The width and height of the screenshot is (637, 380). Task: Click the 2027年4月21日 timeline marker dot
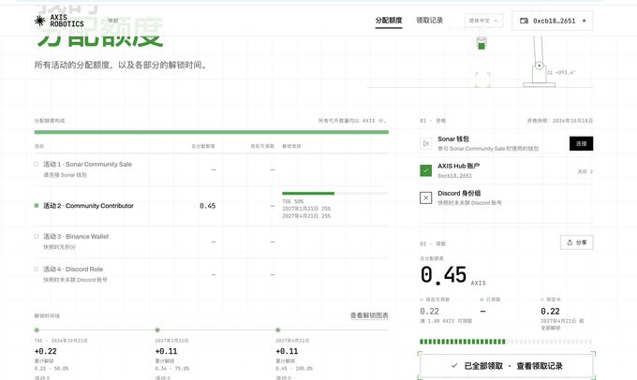pos(278,330)
